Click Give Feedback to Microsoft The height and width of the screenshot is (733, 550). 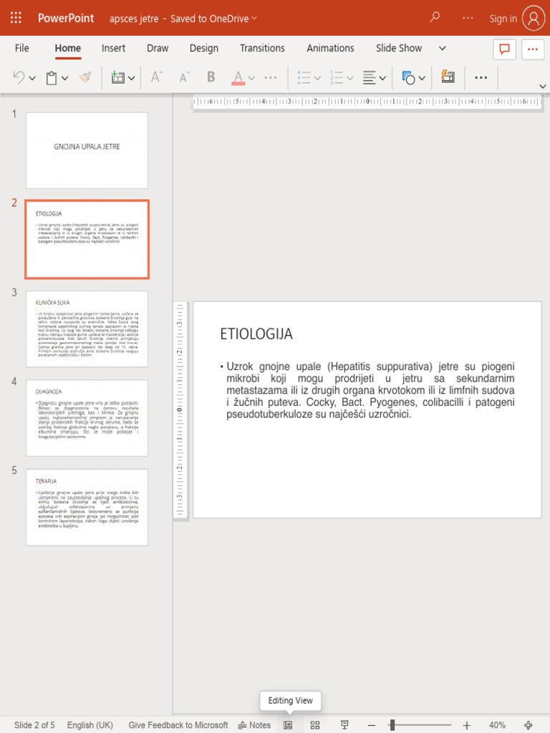pos(178,725)
